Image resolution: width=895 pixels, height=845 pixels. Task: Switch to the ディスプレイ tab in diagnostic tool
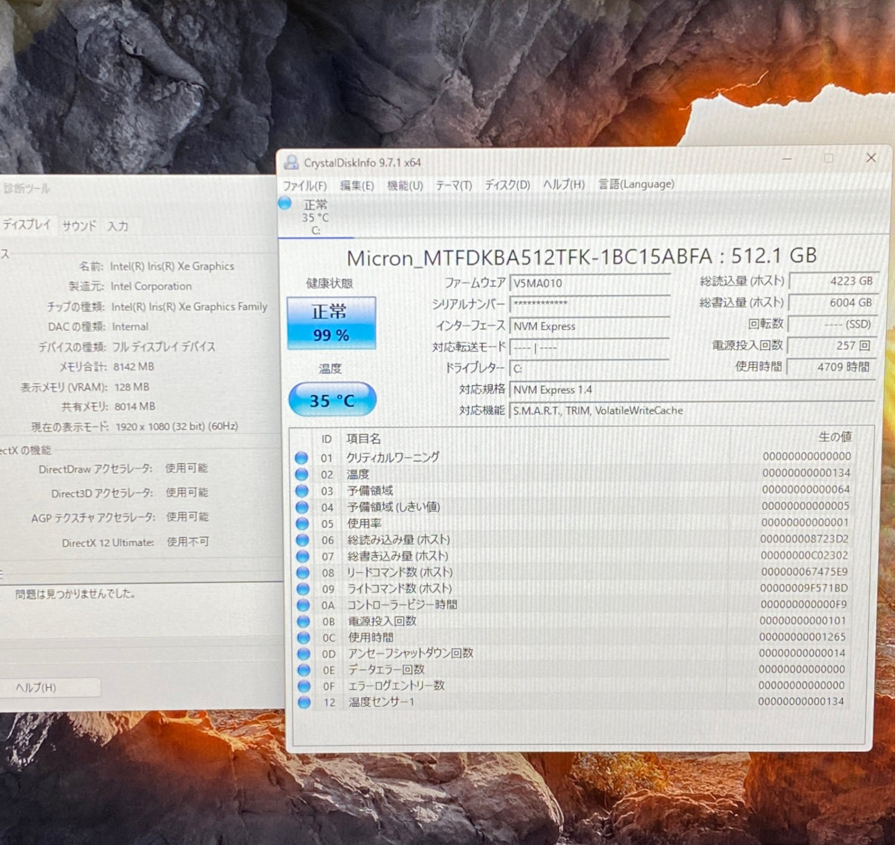pos(27,225)
